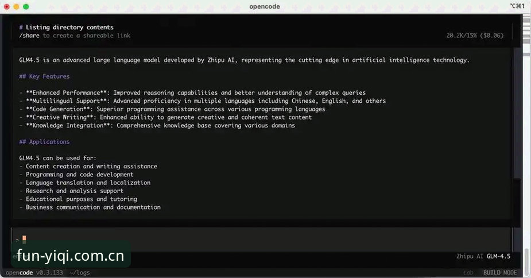Click "Research and analysis support" line
Screen dimensions: 531x278
pos(71,191)
